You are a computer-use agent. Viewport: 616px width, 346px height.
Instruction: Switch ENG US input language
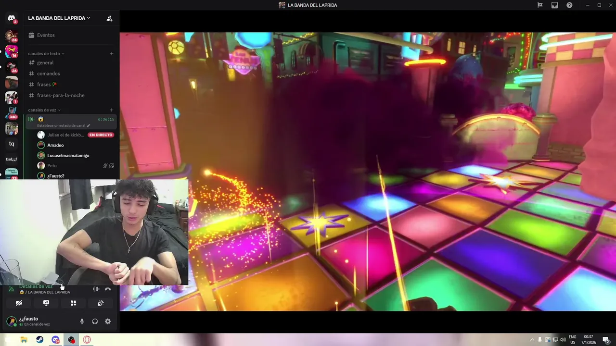573,340
